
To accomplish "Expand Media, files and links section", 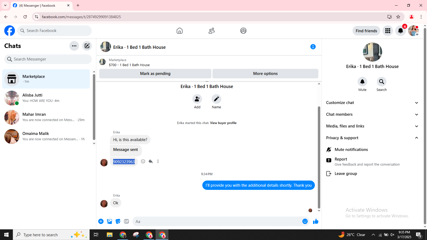I will click(372, 126).
